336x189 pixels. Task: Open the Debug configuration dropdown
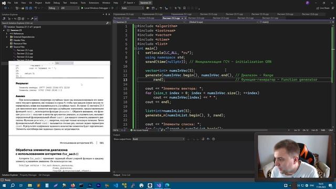tap(54, 8)
